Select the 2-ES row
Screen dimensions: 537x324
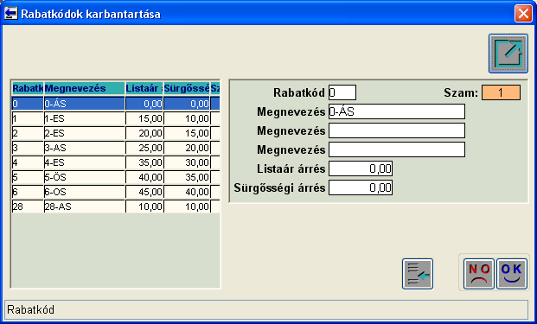point(116,133)
